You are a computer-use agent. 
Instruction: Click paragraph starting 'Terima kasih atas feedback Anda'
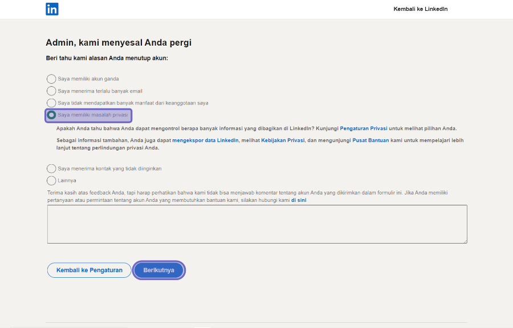pos(247,196)
